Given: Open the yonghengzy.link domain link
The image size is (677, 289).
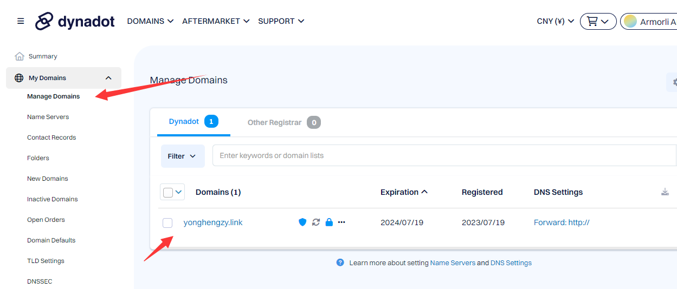Looking at the screenshot, I should tap(213, 222).
